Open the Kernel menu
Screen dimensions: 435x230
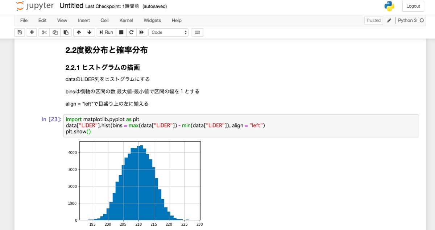click(126, 20)
